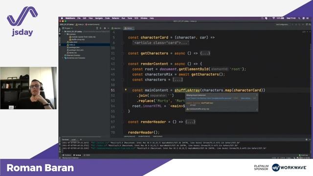Collapse the project root folder

(x=63, y=31)
